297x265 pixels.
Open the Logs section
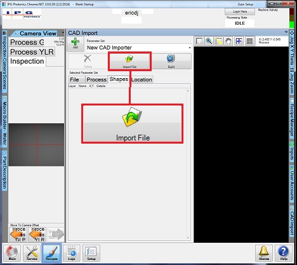point(72,253)
